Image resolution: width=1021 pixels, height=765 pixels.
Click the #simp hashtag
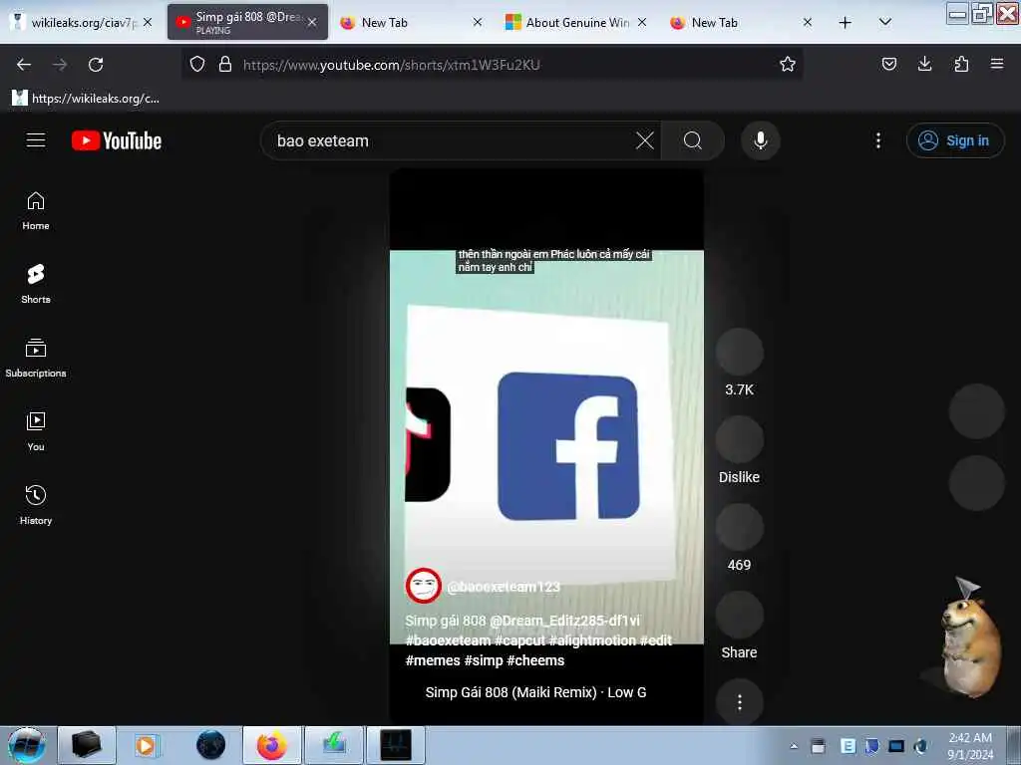click(x=484, y=660)
